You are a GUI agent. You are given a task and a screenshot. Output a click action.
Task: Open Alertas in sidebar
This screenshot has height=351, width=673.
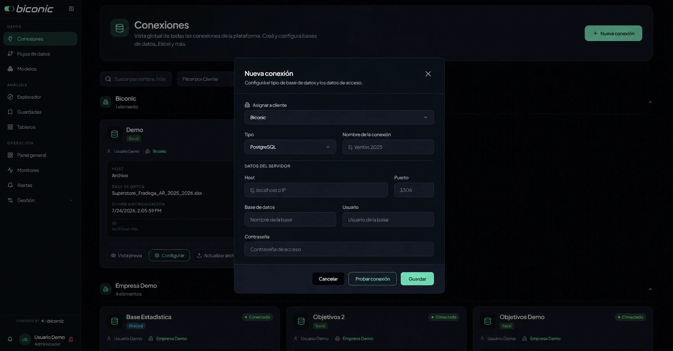point(40,185)
